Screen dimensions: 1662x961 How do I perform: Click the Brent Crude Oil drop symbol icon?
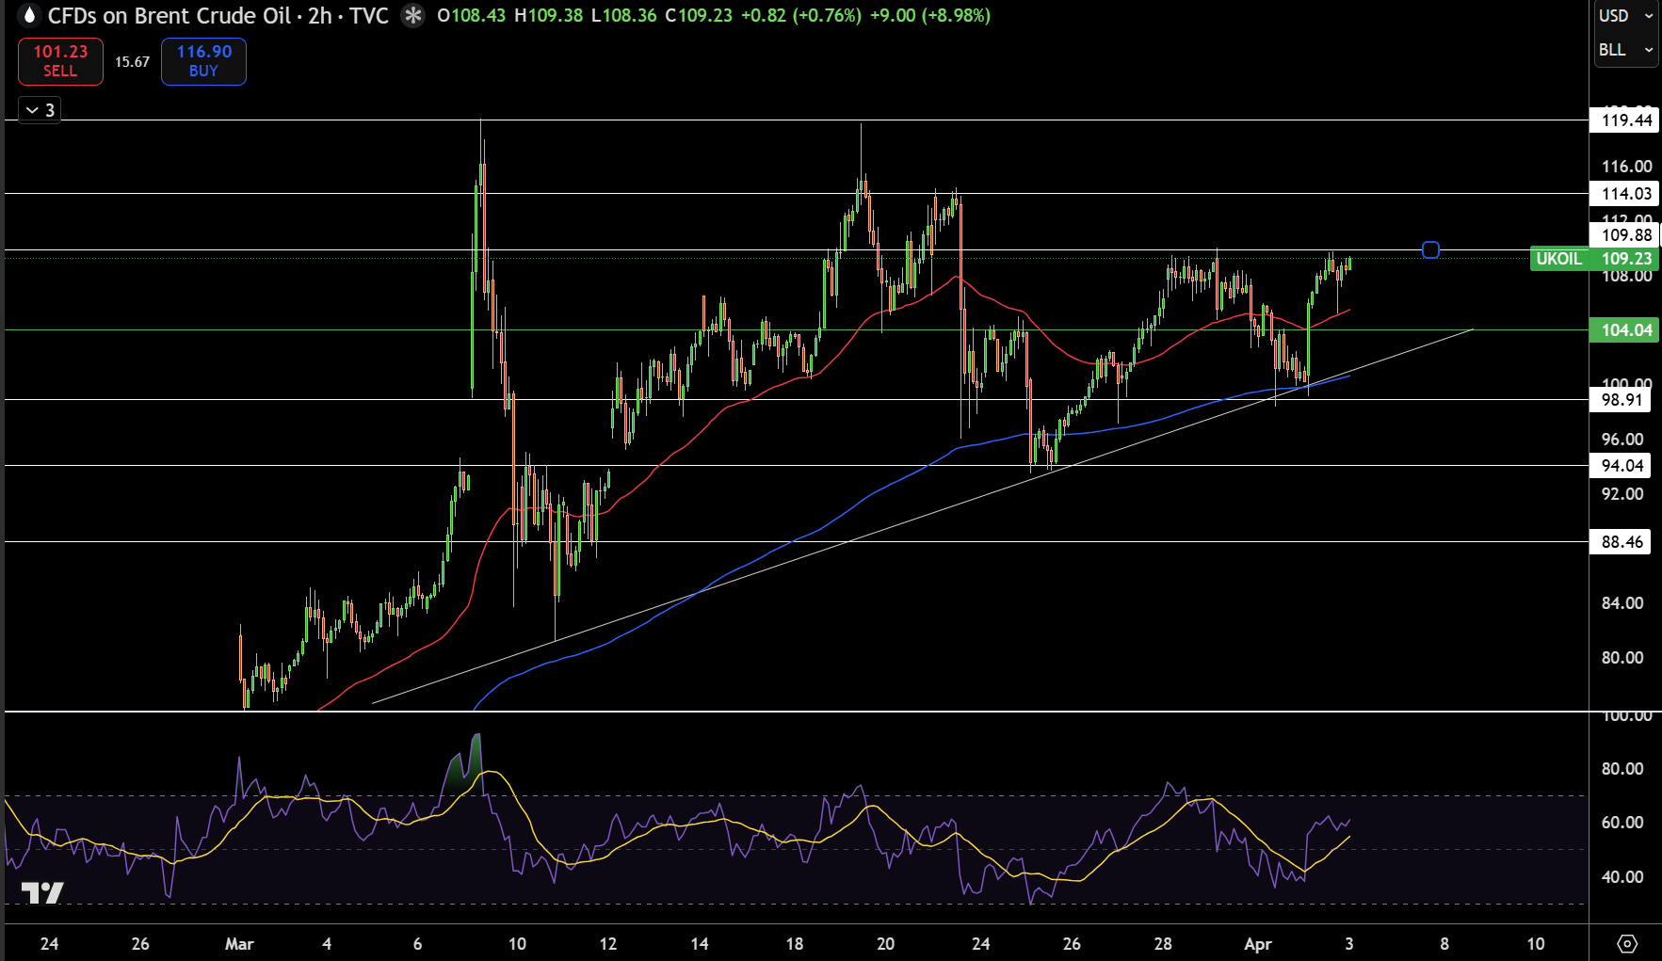(x=29, y=15)
